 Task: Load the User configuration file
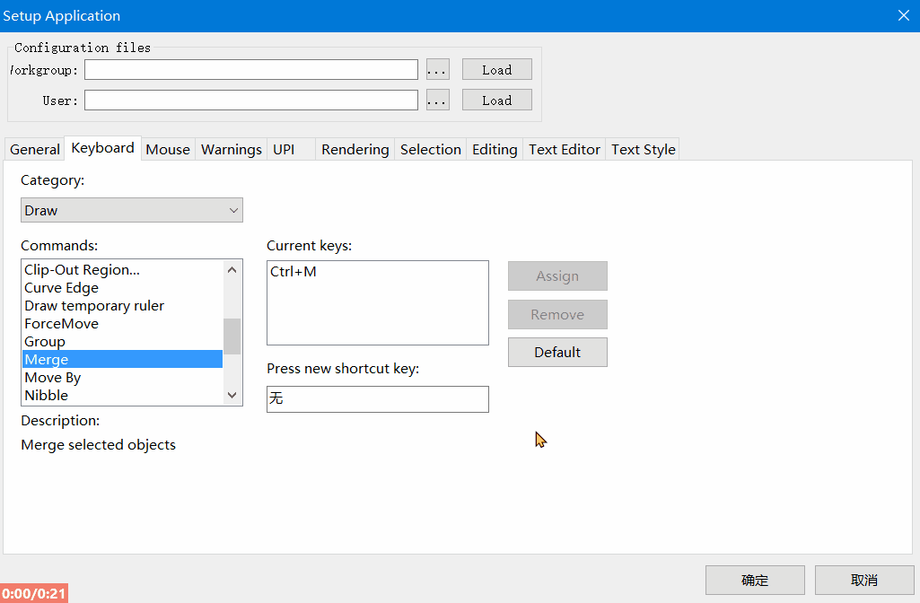[496, 100]
